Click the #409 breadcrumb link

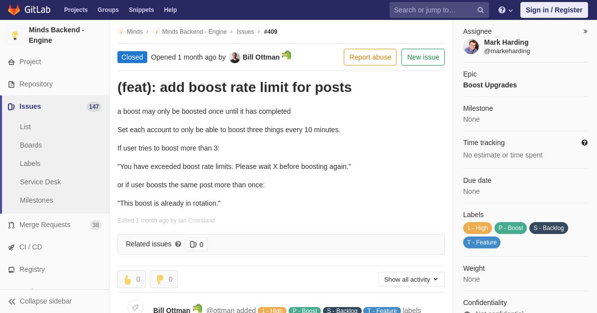pos(271,32)
